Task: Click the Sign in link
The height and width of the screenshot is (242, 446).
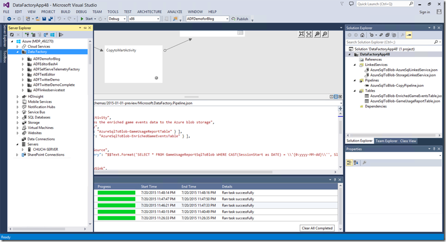Action: (425, 12)
